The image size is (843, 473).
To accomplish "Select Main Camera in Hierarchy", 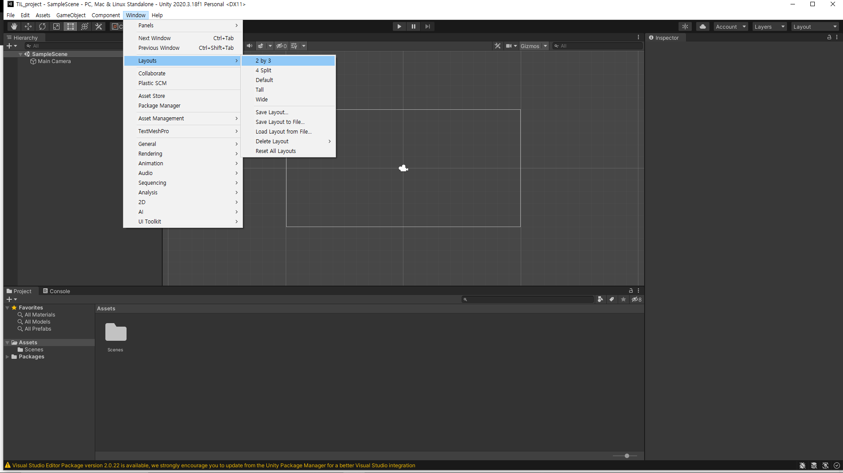I will pos(54,61).
